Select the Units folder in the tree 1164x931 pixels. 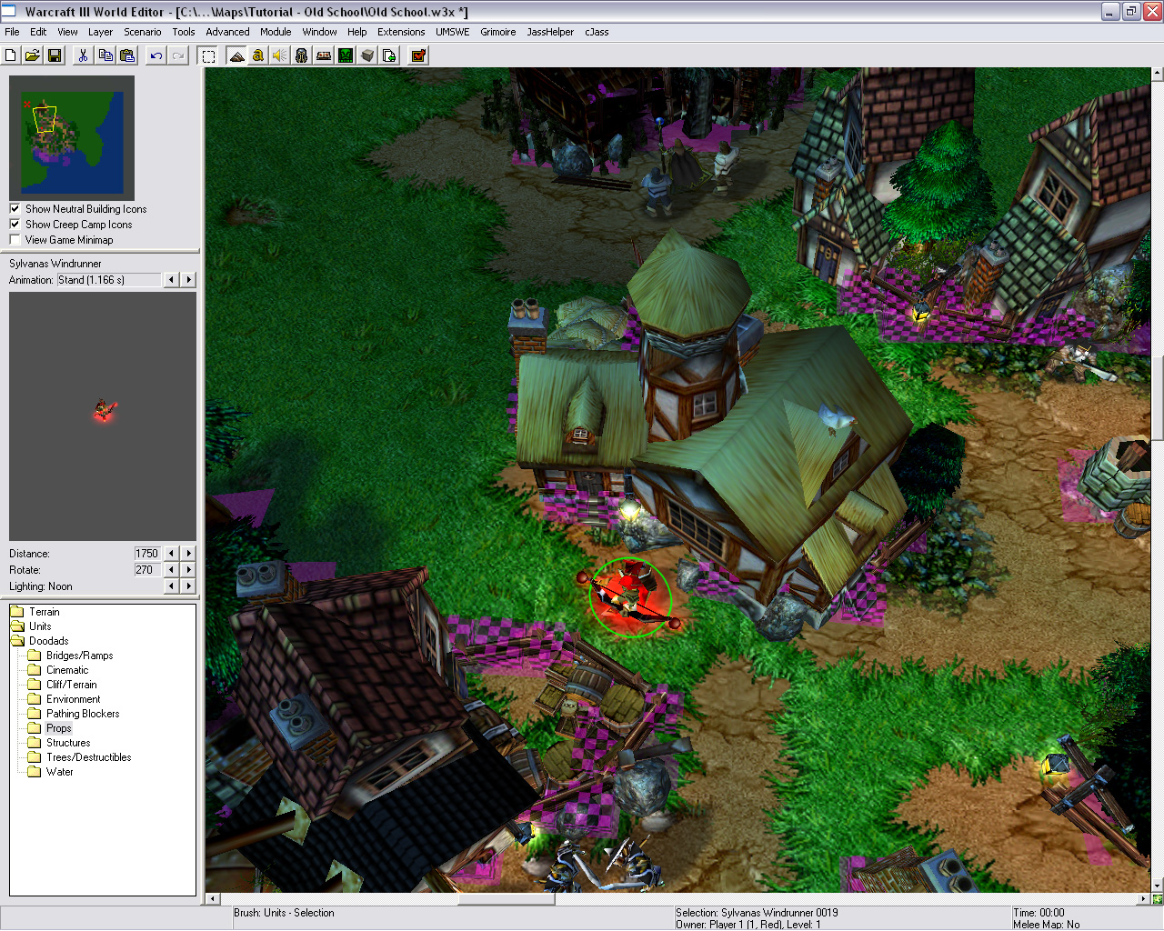click(40, 626)
